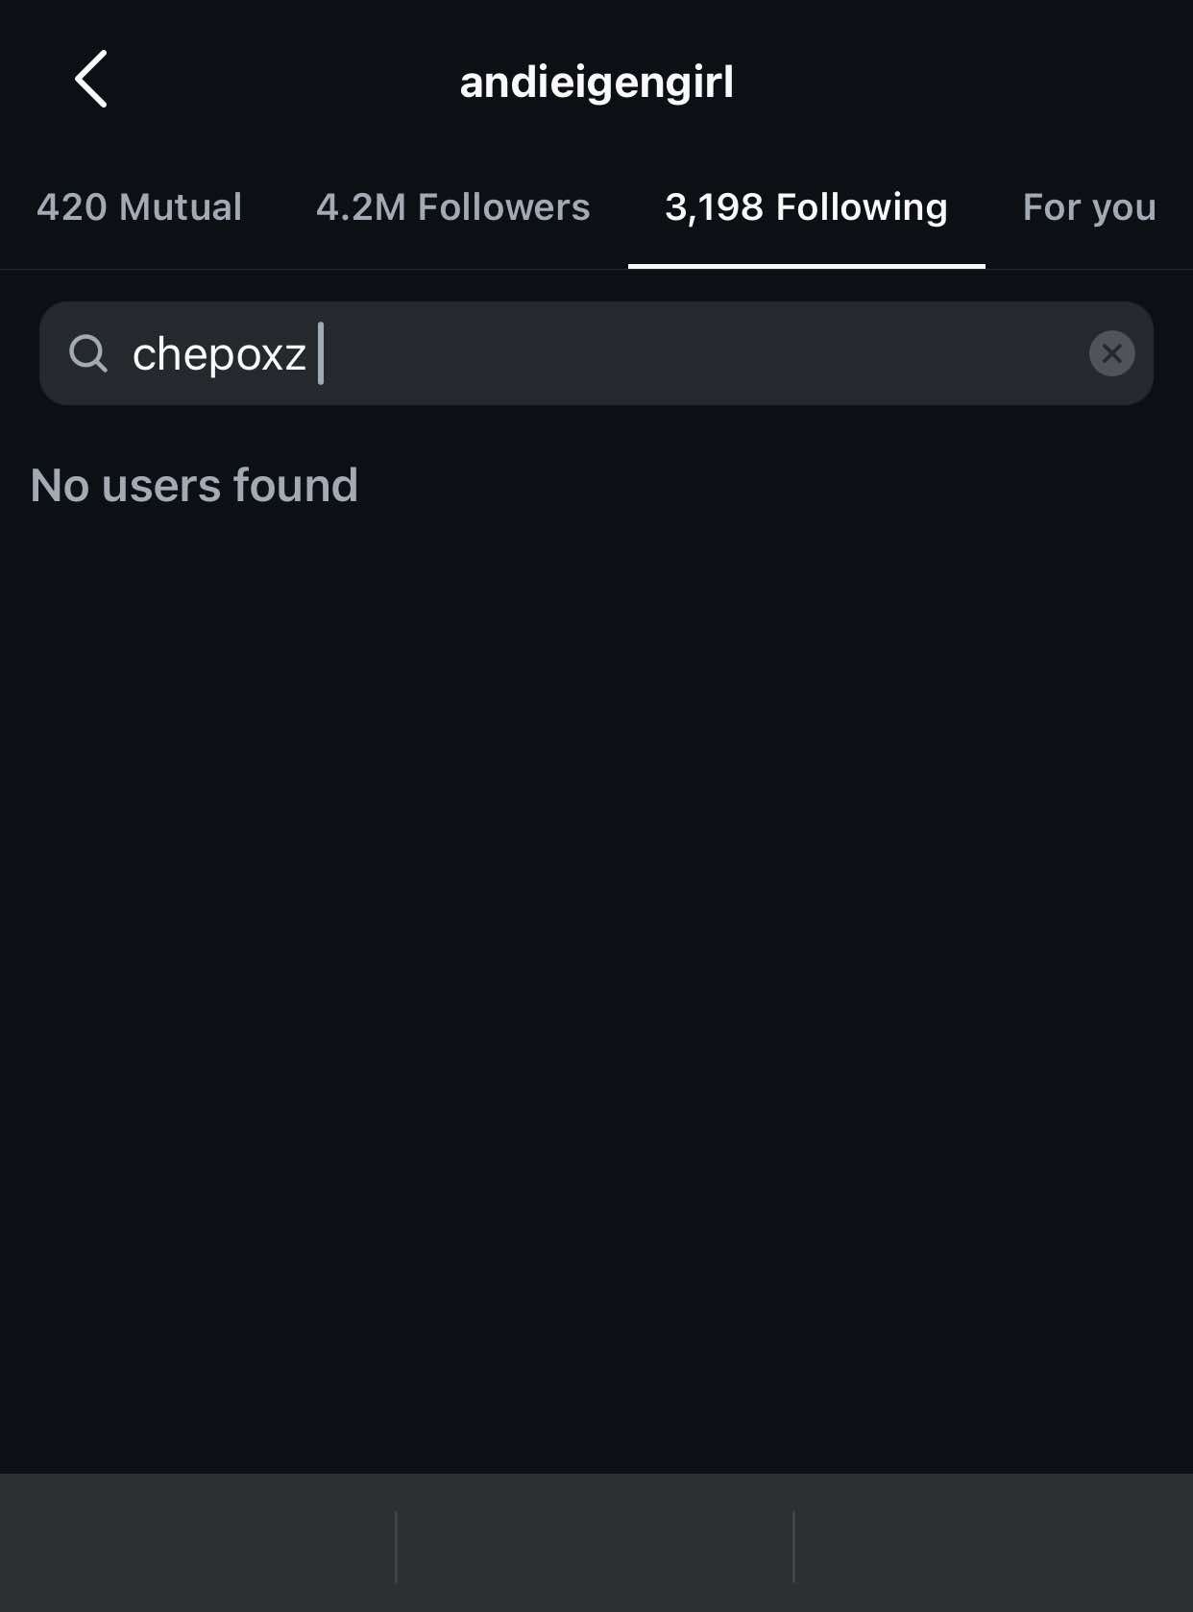The width and height of the screenshot is (1193, 1612).
Task: Tap the No users found message
Action: (x=194, y=485)
